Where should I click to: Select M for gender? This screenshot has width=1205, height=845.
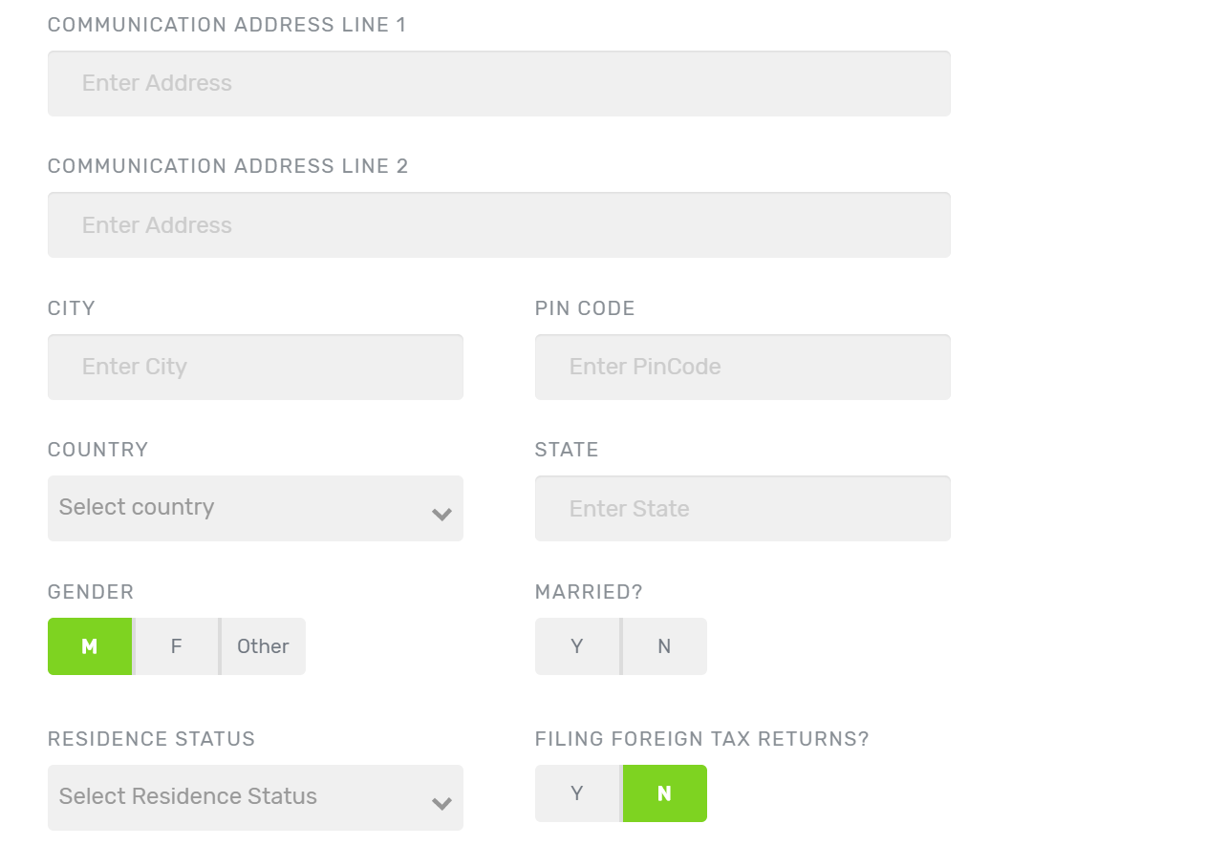pyautogui.click(x=90, y=646)
